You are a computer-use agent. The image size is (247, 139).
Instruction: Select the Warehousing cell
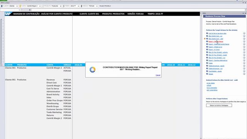52,103
